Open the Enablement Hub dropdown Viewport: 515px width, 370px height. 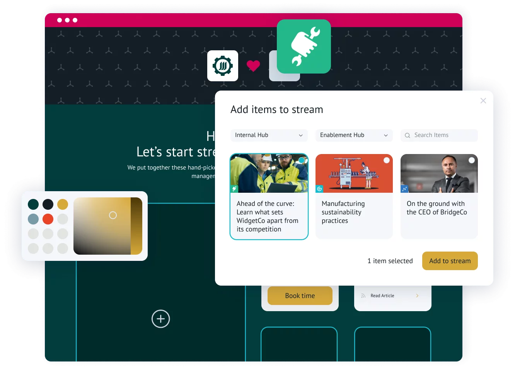click(354, 135)
